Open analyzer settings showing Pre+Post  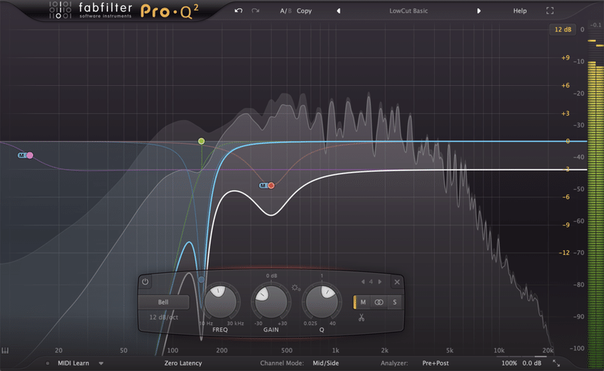click(436, 363)
